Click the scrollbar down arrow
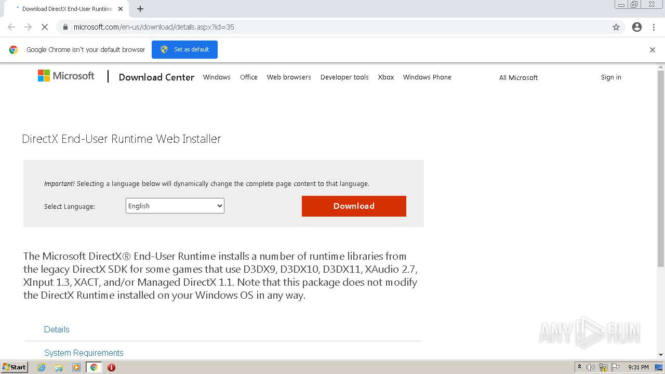The image size is (665, 374). (x=661, y=355)
